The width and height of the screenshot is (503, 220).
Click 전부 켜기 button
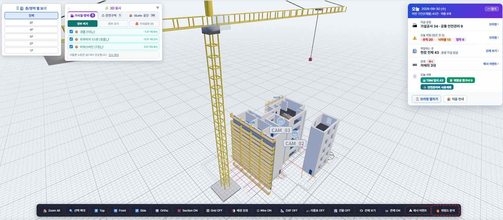click(x=82, y=24)
